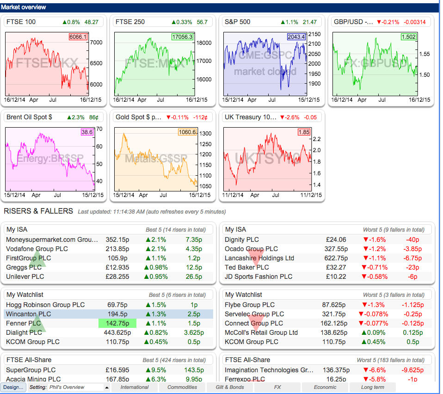Open the Gold Spot chart
The height and width of the screenshot is (394, 443).
156,159
